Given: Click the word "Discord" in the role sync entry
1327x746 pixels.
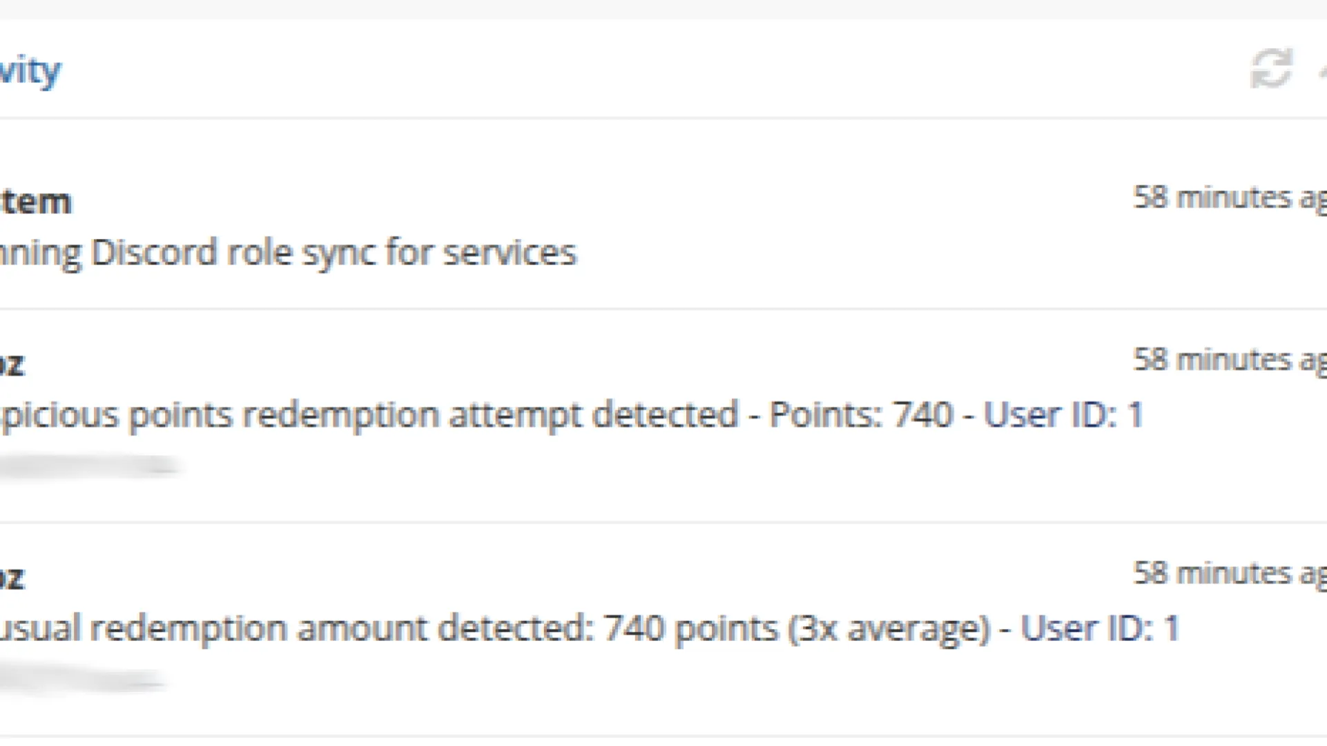Looking at the screenshot, I should [x=154, y=252].
